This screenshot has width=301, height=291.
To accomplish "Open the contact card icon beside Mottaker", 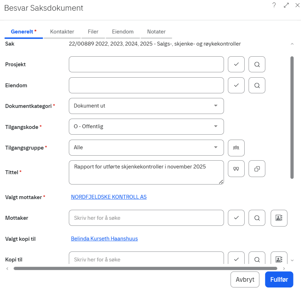I will tap(279, 218).
